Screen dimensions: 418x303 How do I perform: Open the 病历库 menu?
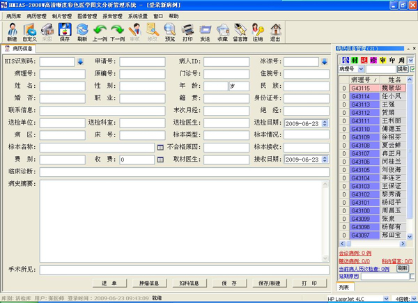point(14,16)
